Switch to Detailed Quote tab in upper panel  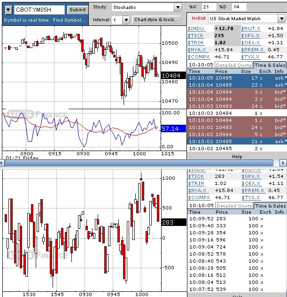point(233,65)
